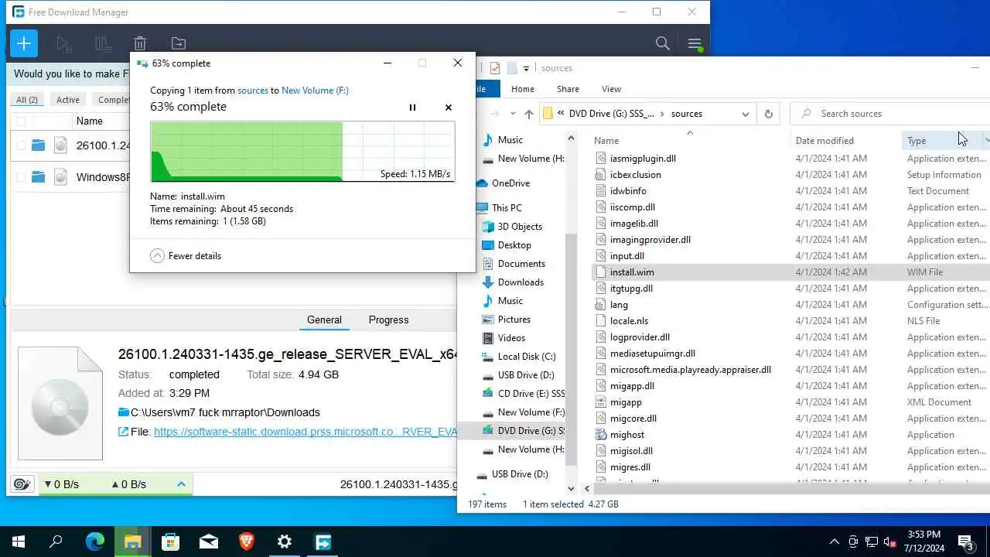The width and height of the screenshot is (990, 557).
Task: Click navigation pane scroll down arrow
Action: click(572, 488)
